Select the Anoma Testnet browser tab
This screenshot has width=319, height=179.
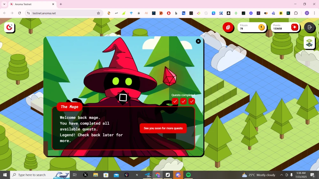pyautogui.click(x=30, y=4)
